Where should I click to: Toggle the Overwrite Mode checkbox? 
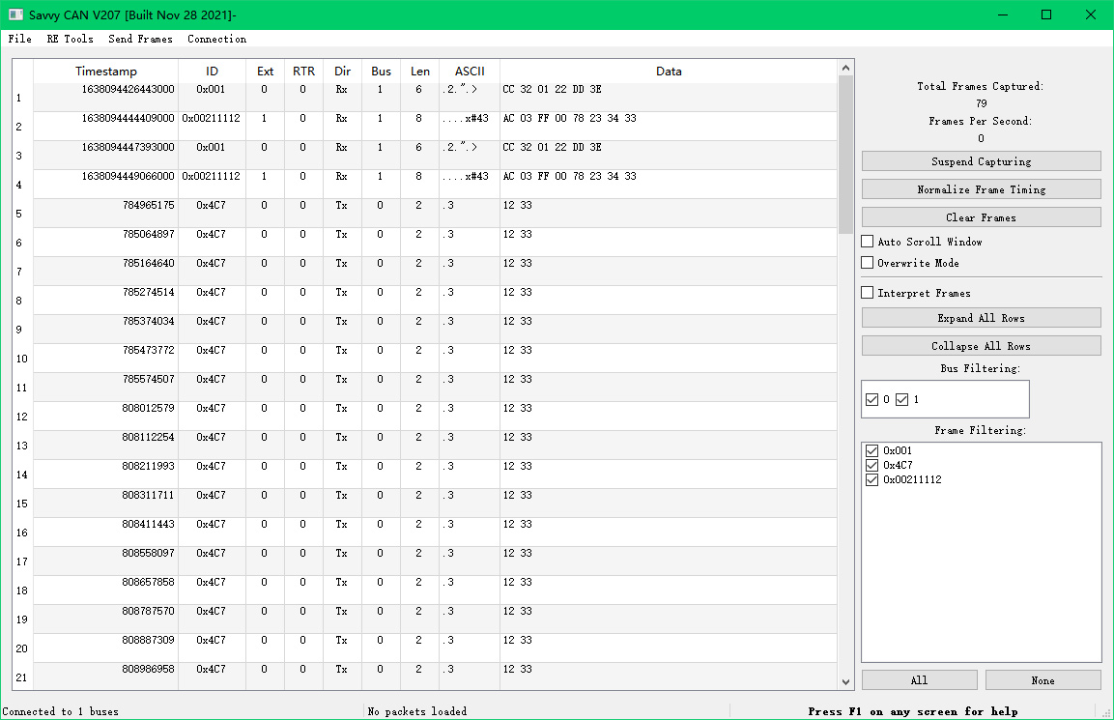[868, 263]
